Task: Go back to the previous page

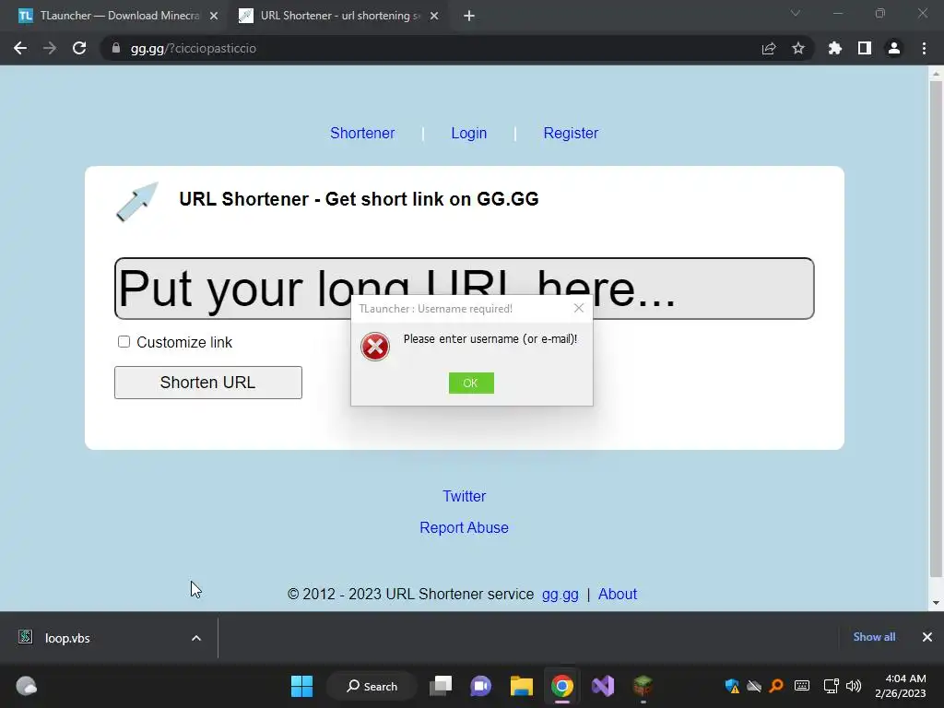Action: pyautogui.click(x=20, y=48)
